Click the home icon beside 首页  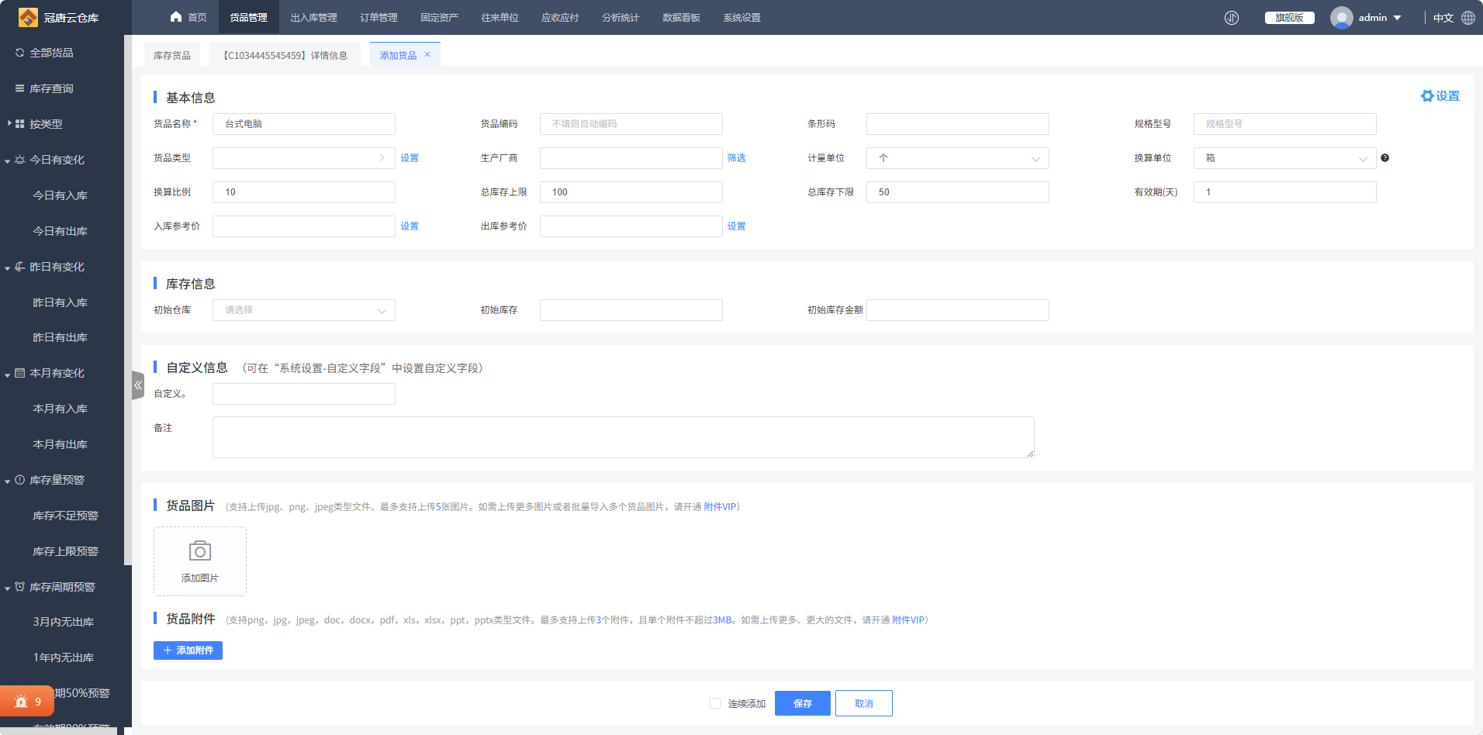(176, 17)
